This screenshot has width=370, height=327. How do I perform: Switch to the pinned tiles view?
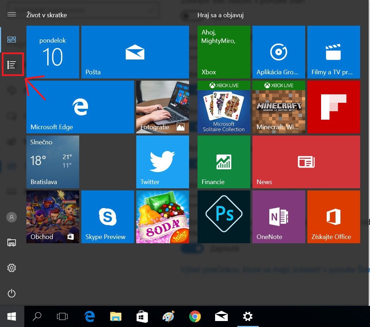click(12, 39)
